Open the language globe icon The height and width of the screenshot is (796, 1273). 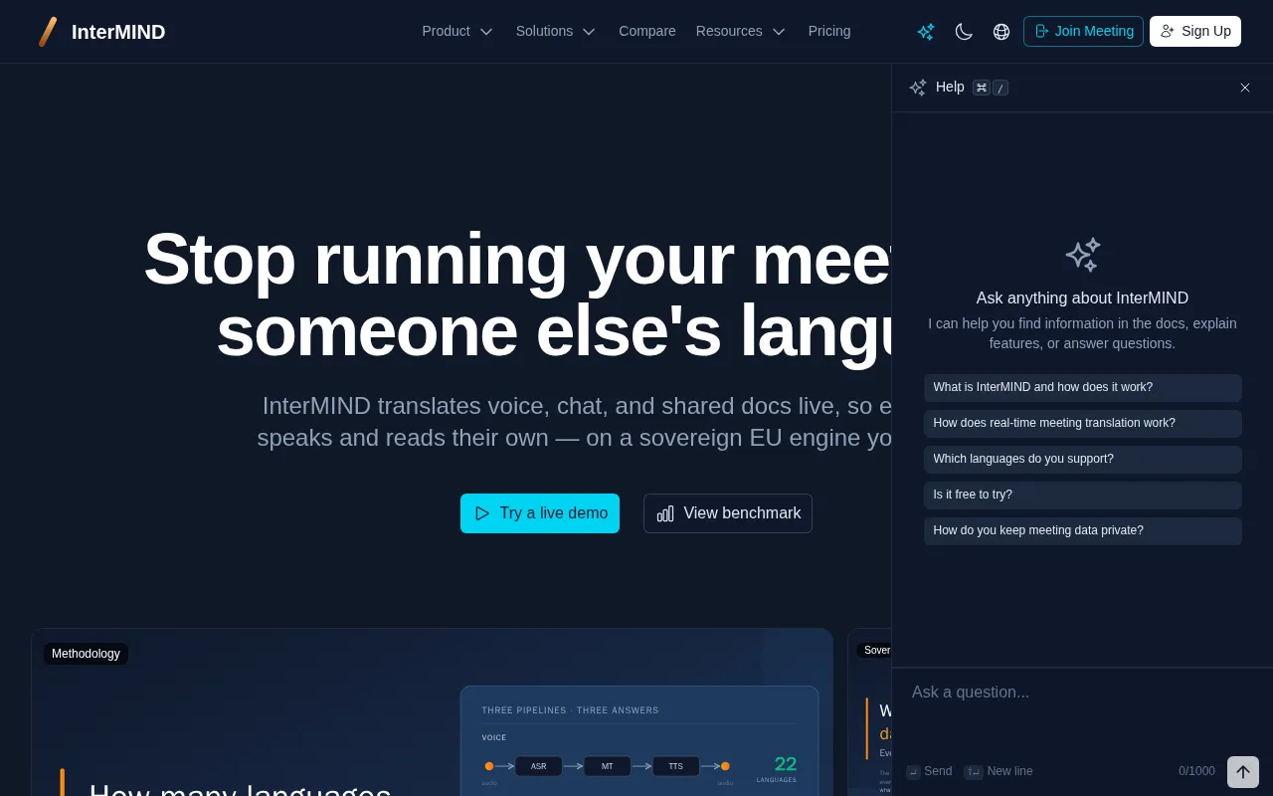[x=1001, y=32]
